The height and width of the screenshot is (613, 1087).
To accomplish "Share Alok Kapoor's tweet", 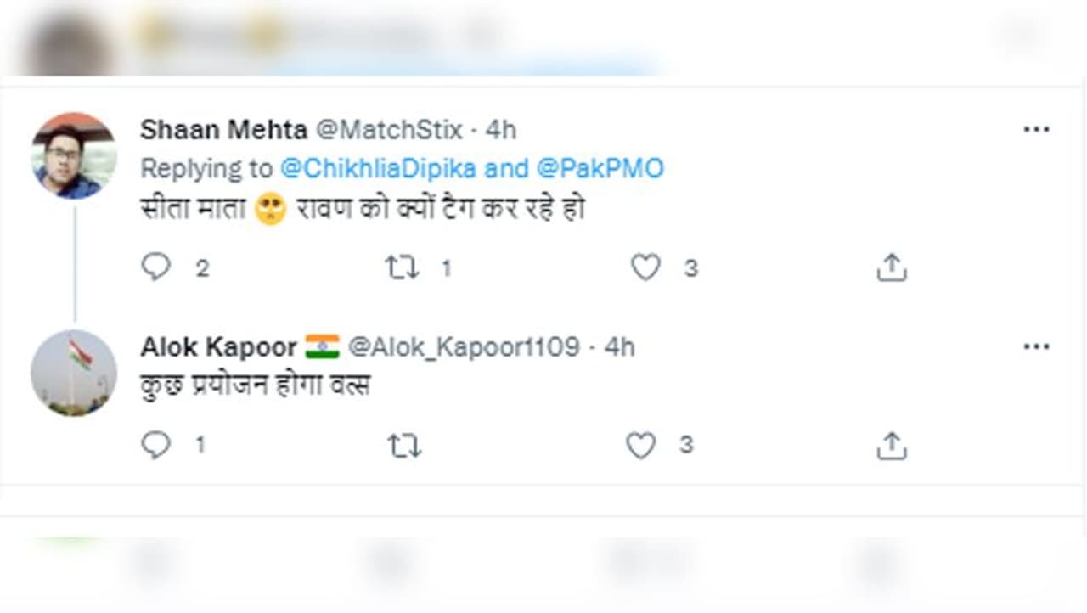I will [x=891, y=446].
